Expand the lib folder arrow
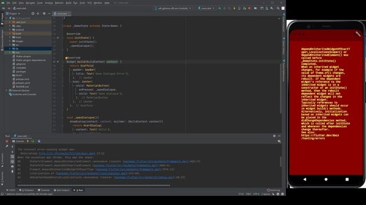The height and width of the screenshot is (205, 366). coord(10,48)
